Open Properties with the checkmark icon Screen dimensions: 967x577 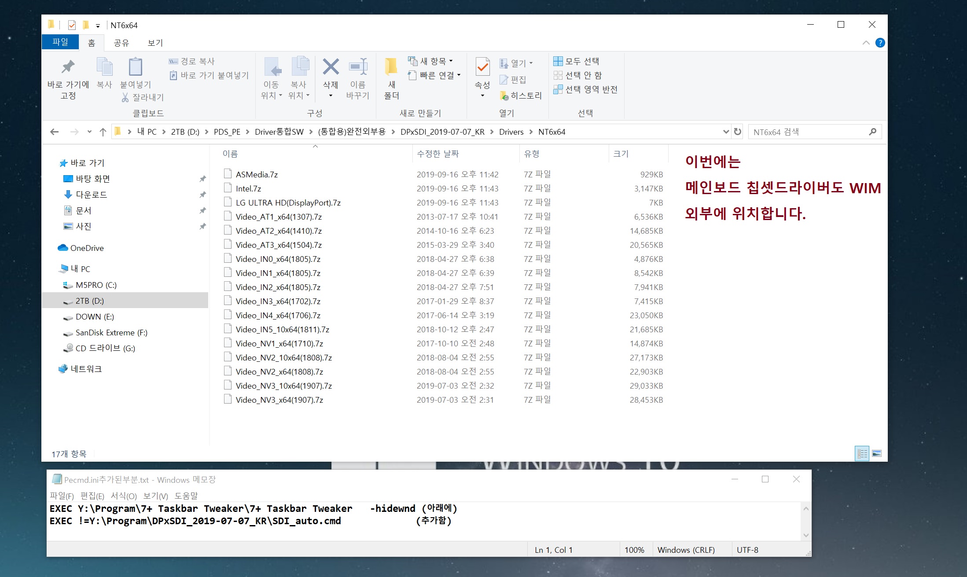tap(482, 67)
